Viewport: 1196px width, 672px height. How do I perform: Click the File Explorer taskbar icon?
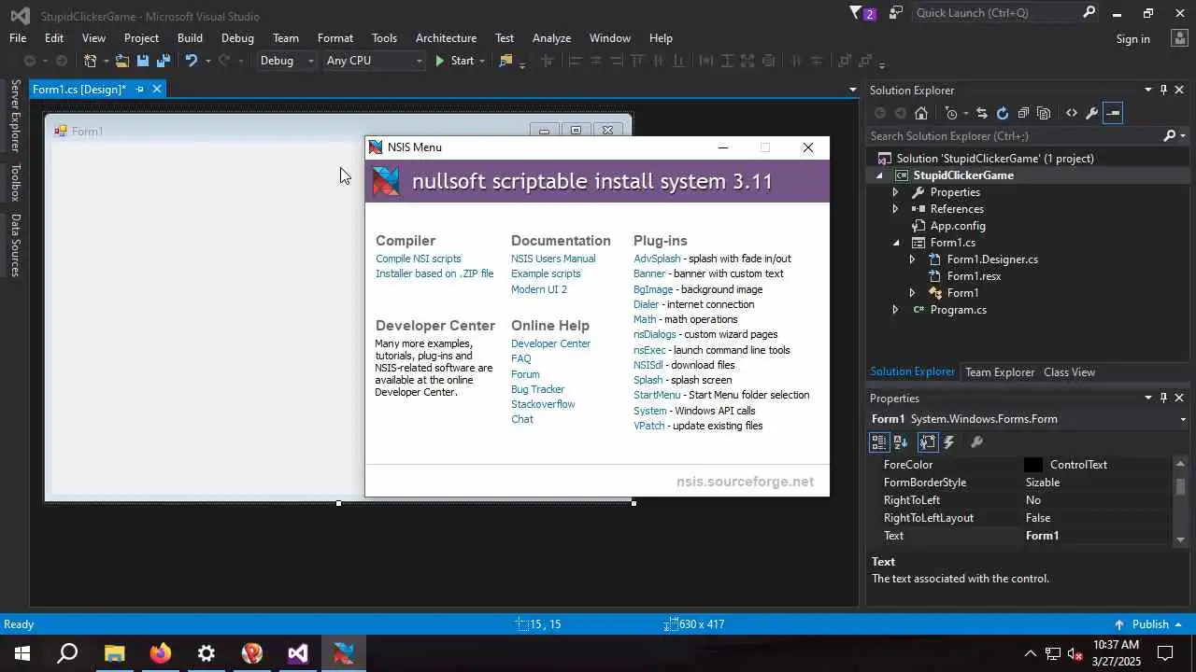coord(114,653)
